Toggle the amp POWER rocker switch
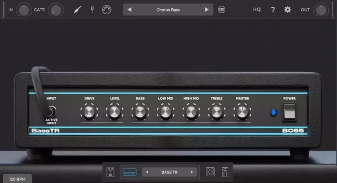 click(x=289, y=112)
